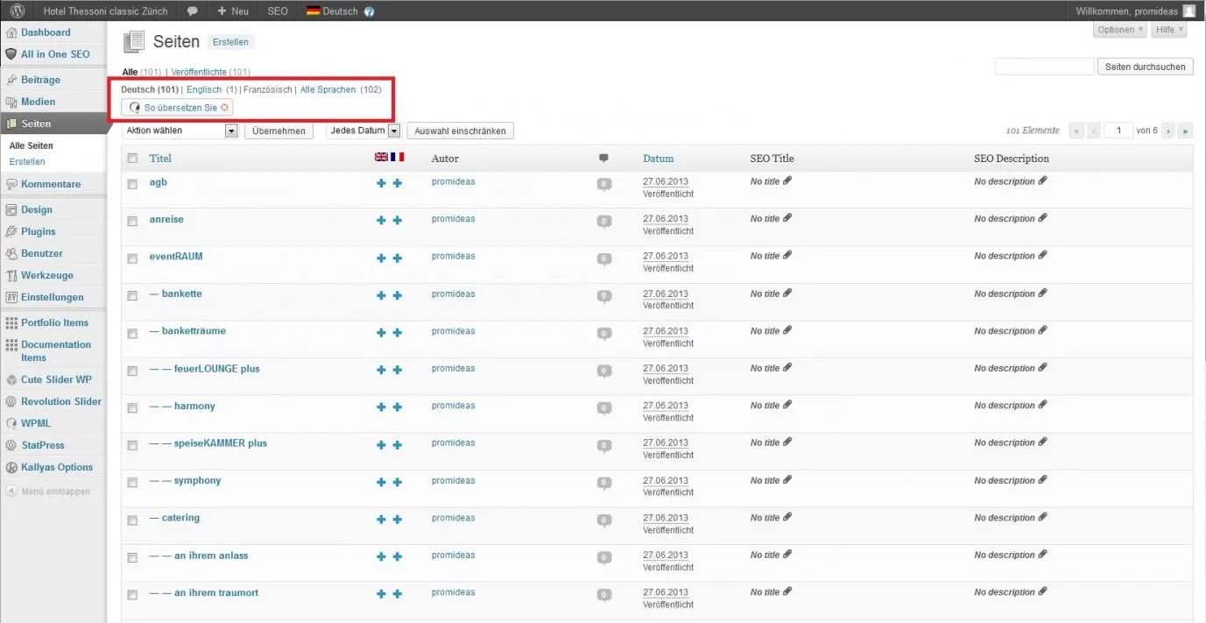Check the feuerLOUNGE plus row checkbox
This screenshot has width=1206, height=623.
[x=132, y=371]
